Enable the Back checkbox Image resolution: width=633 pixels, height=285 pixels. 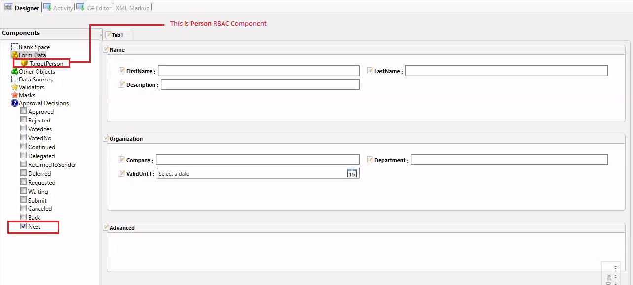click(23, 217)
